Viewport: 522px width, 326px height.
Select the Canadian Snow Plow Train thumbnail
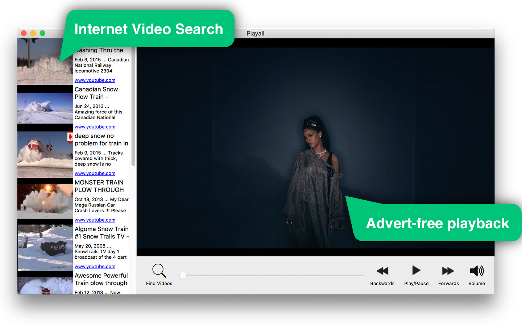click(45, 108)
